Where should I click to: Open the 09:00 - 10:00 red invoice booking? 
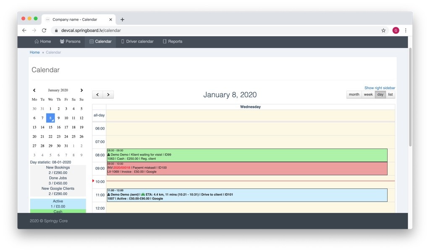pos(247,168)
